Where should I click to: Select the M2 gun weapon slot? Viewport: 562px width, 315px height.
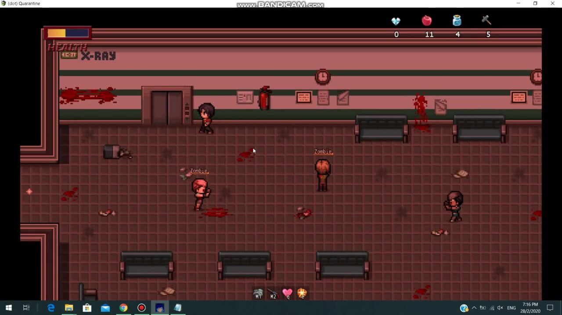point(273,294)
